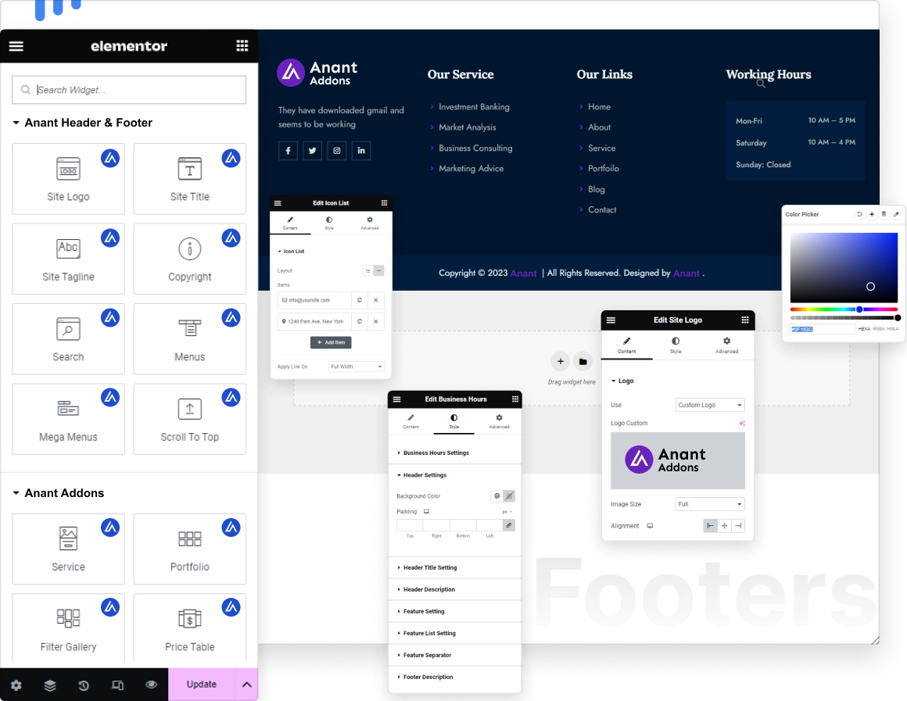Click the Twitter icon in footer
The width and height of the screenshot is (907, 701).
point(312,150)
